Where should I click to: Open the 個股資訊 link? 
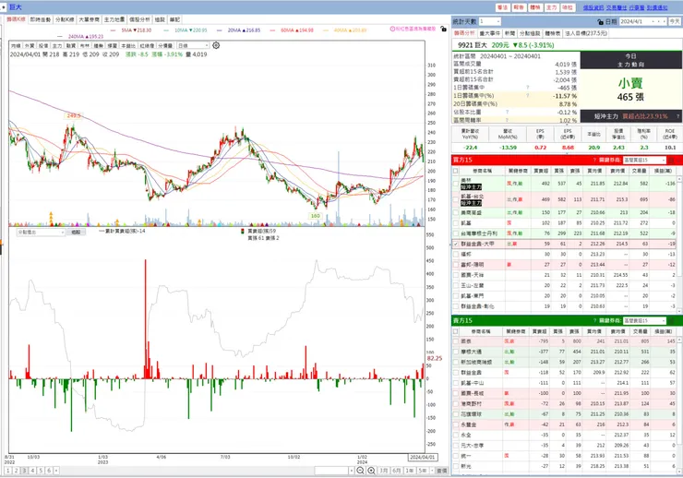tap(593, 7)
